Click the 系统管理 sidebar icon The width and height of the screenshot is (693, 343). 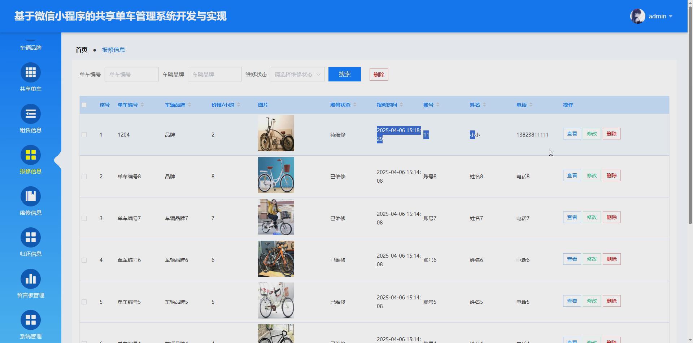[31, 319]
